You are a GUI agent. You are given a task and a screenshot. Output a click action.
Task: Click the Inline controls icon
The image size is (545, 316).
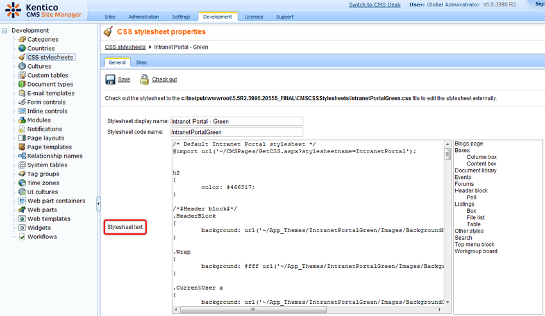click(x=22, y=111)
